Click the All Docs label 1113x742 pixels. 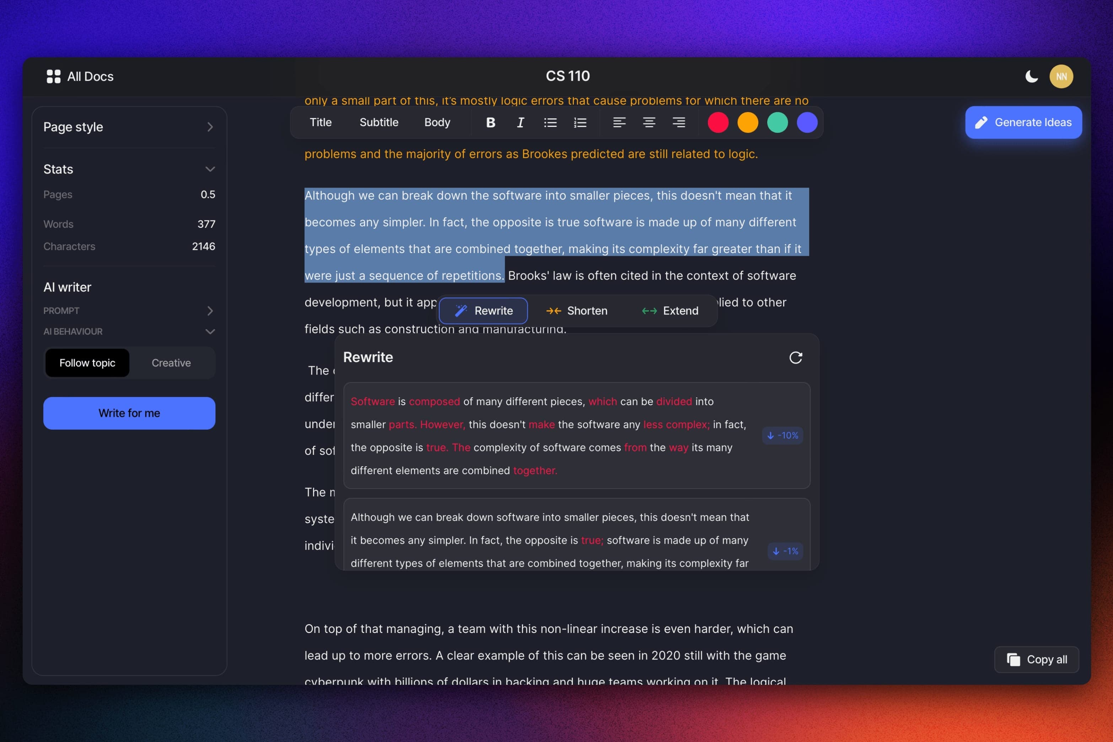[90, 77]
